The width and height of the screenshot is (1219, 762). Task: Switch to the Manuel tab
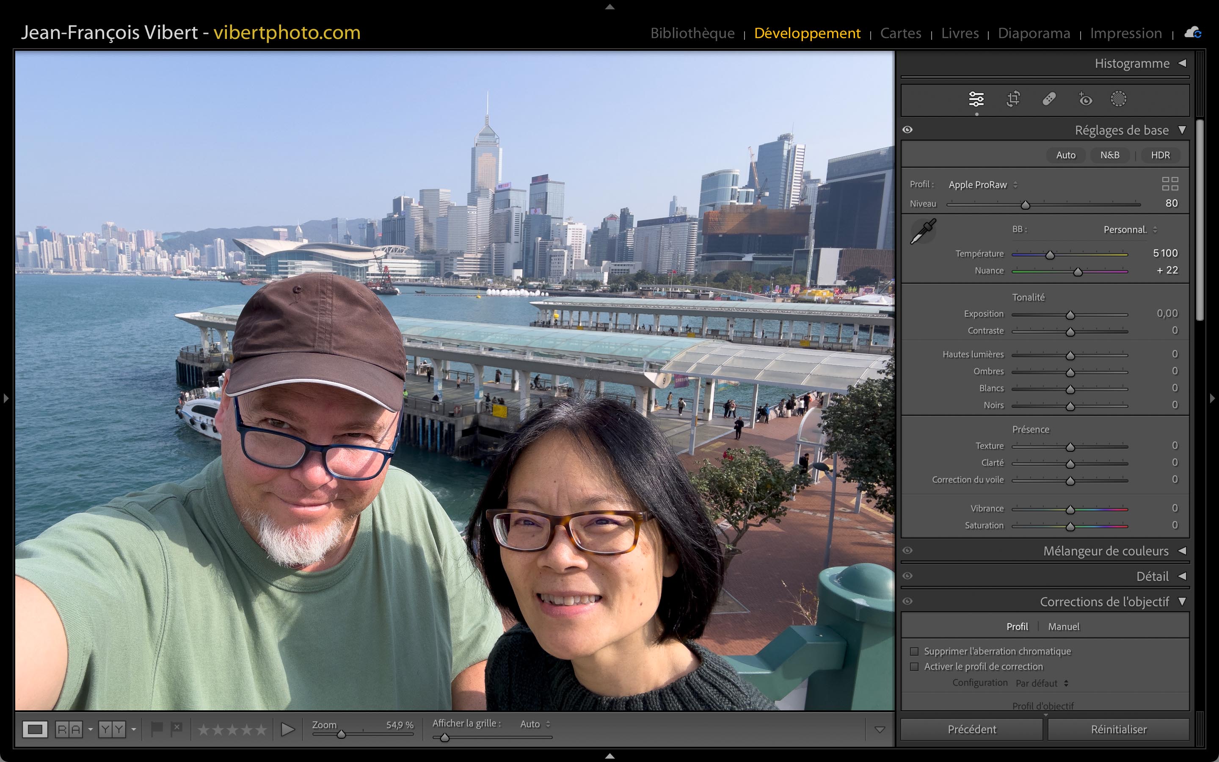1063,627
